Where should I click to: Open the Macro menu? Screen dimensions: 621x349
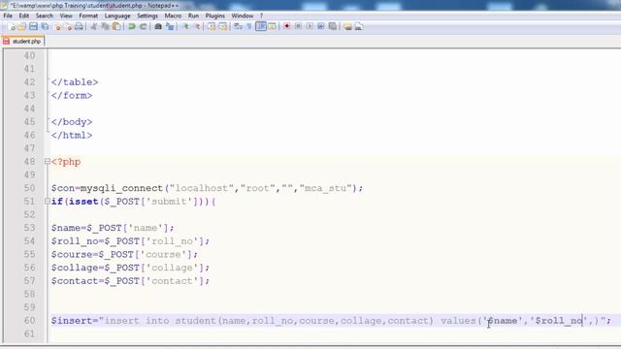pyautogui.click(x=173, y=16)
